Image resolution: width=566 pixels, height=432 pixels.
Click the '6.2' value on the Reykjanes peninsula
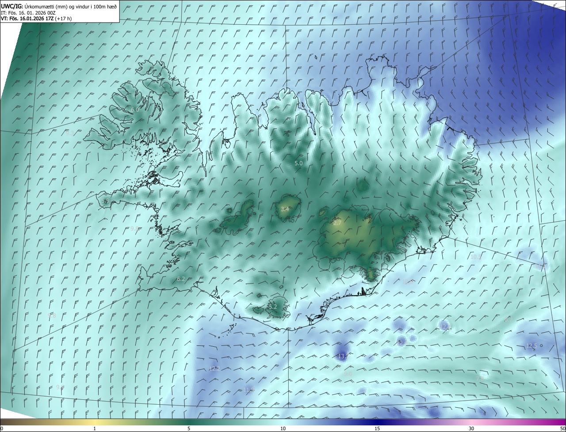tap(180, 279)
